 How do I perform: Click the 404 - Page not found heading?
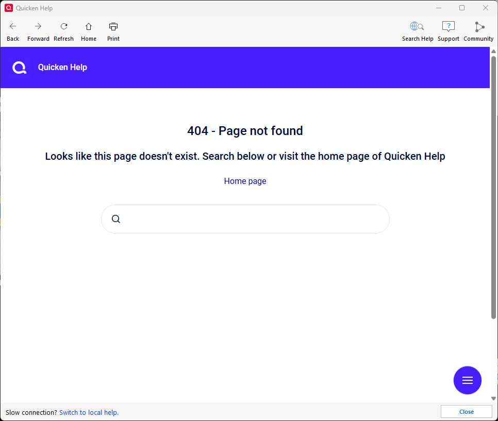pyautogui.click(x=245, y=131)
